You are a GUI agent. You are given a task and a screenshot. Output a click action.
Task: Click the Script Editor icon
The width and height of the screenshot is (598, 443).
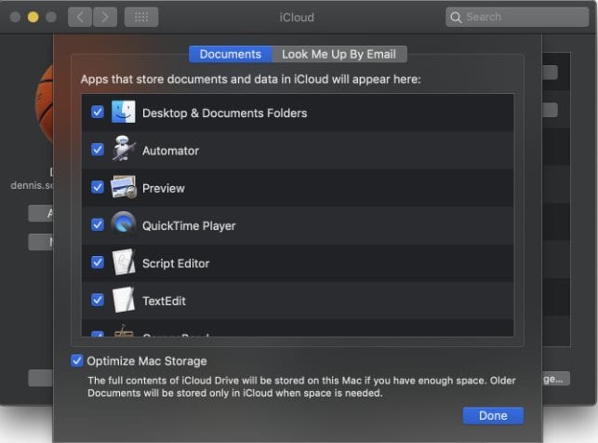pos(124,262)
